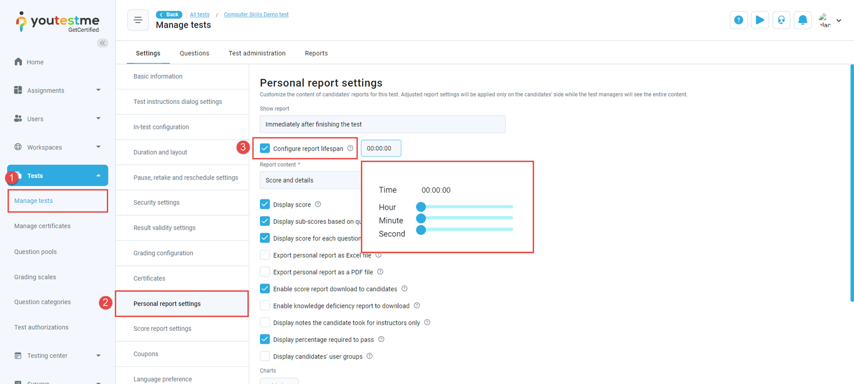Adjust the Second slider handle

(421, 230)
